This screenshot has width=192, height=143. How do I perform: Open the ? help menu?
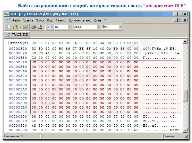tap(105, 20)
